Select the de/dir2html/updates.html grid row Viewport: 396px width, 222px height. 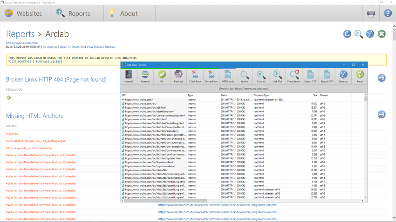pyautogui.click(x=242, y=158)
